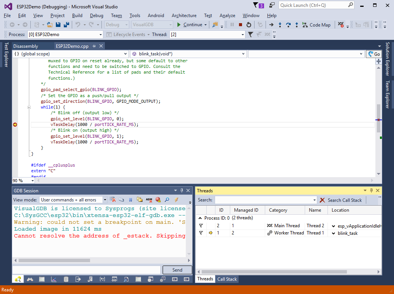Toggle the thread flag filter icon beside Thread box
The image size is (394, 294).
point(250,35)
